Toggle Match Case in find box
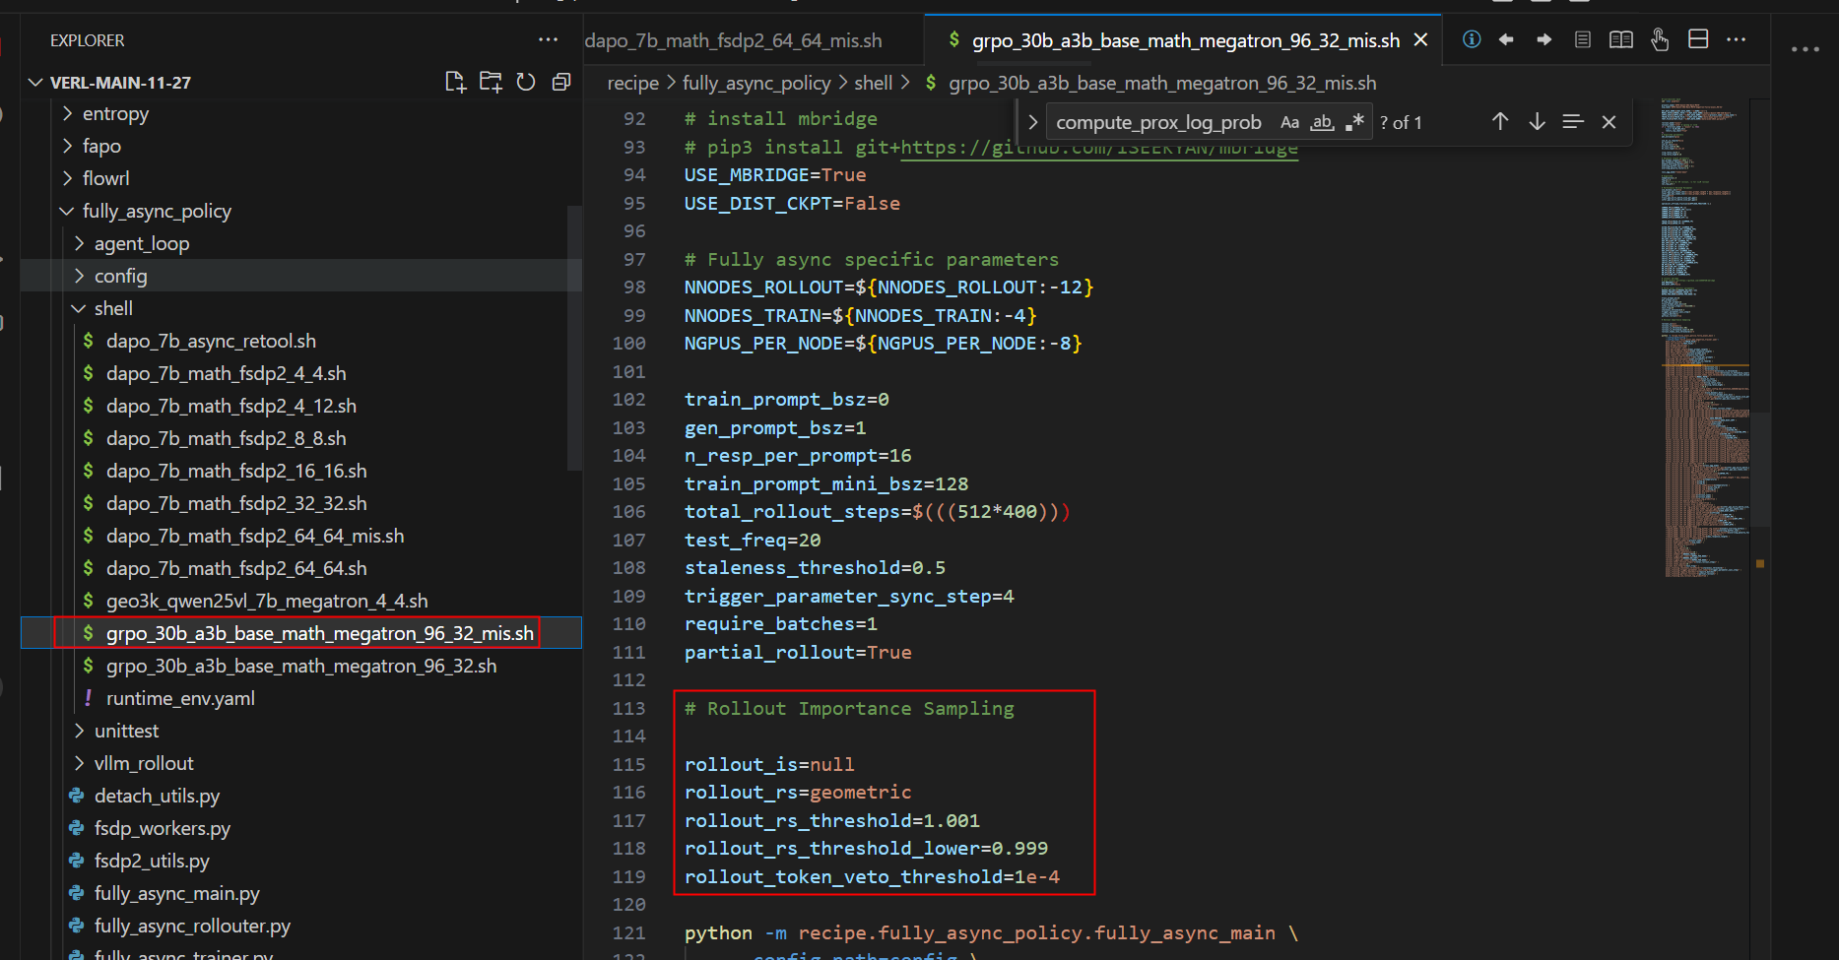This screenshot has width=1839, height=960. coord(1289,122)
